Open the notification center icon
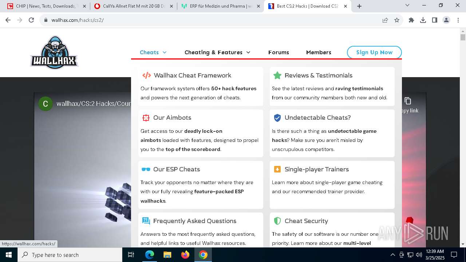The width and height of the screenshot is (466, 262). tap(454, 255)
